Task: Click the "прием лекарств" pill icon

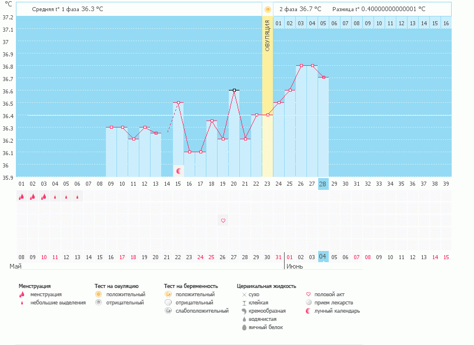Action: pos(308,302)
